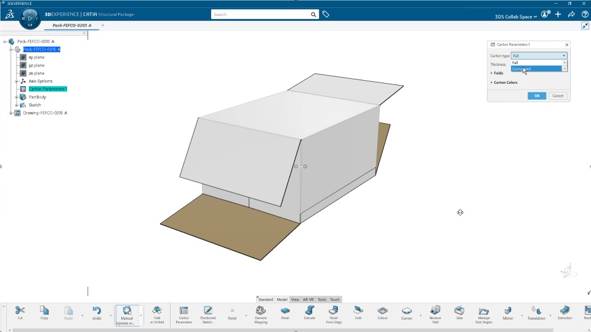
Task: Click the Cancel button
Action: (558, 96)
